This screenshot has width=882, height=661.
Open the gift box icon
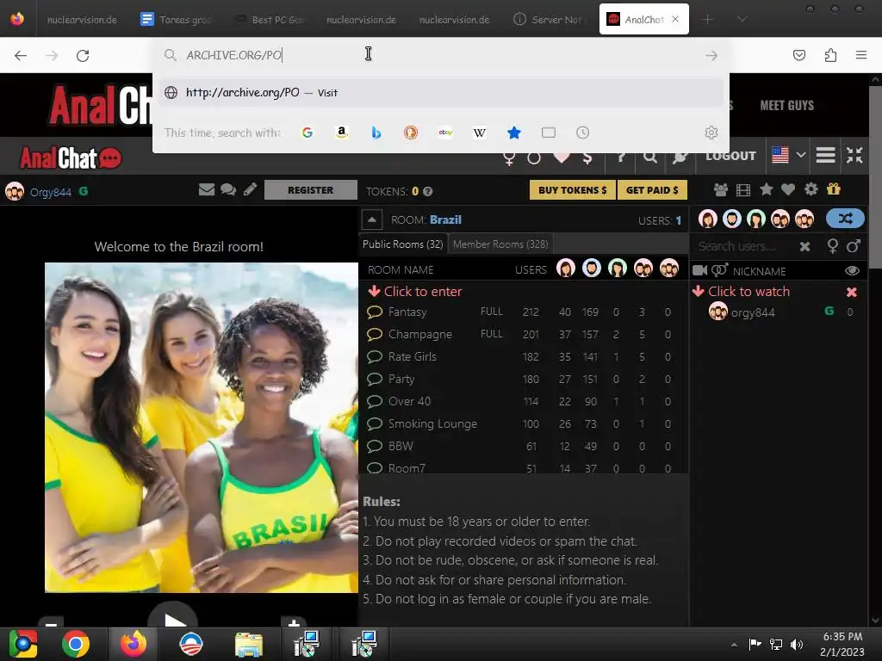(x=834, y=189)
